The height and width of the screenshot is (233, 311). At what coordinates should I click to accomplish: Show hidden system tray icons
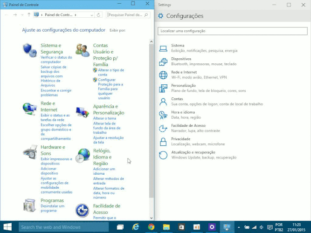(239, 227)
